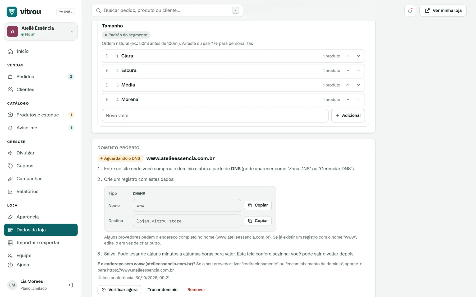Click the logout icon beside Lia Moraes

tap(71, 285)
